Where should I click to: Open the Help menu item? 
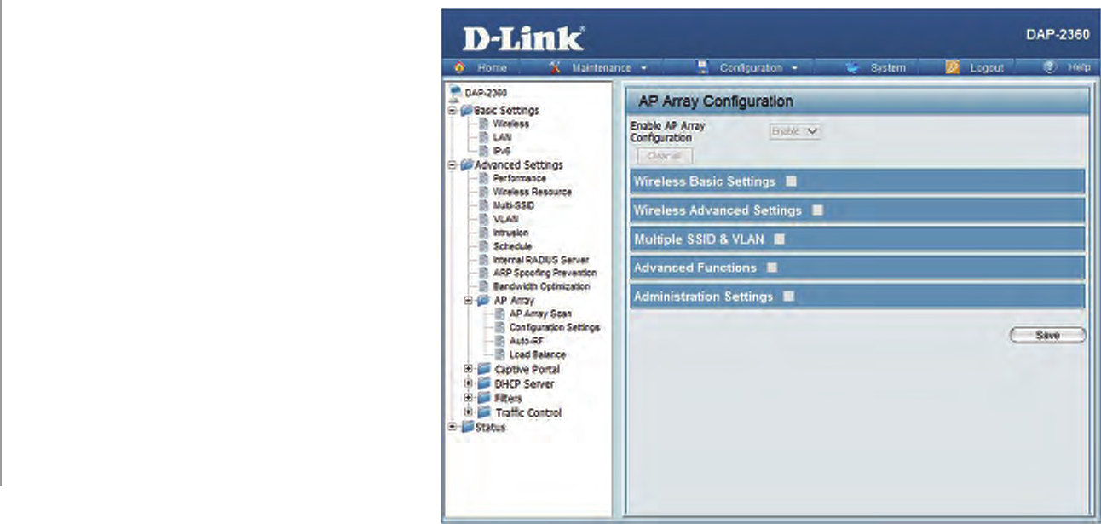(1079, 67)
